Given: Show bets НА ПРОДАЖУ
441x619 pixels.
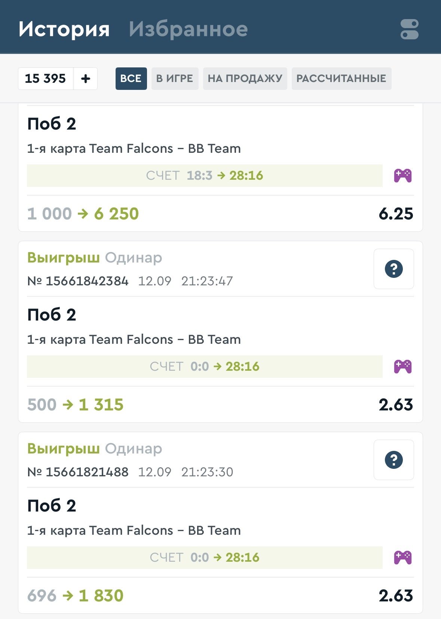Looking at the screenshot, I should point(245,79).
